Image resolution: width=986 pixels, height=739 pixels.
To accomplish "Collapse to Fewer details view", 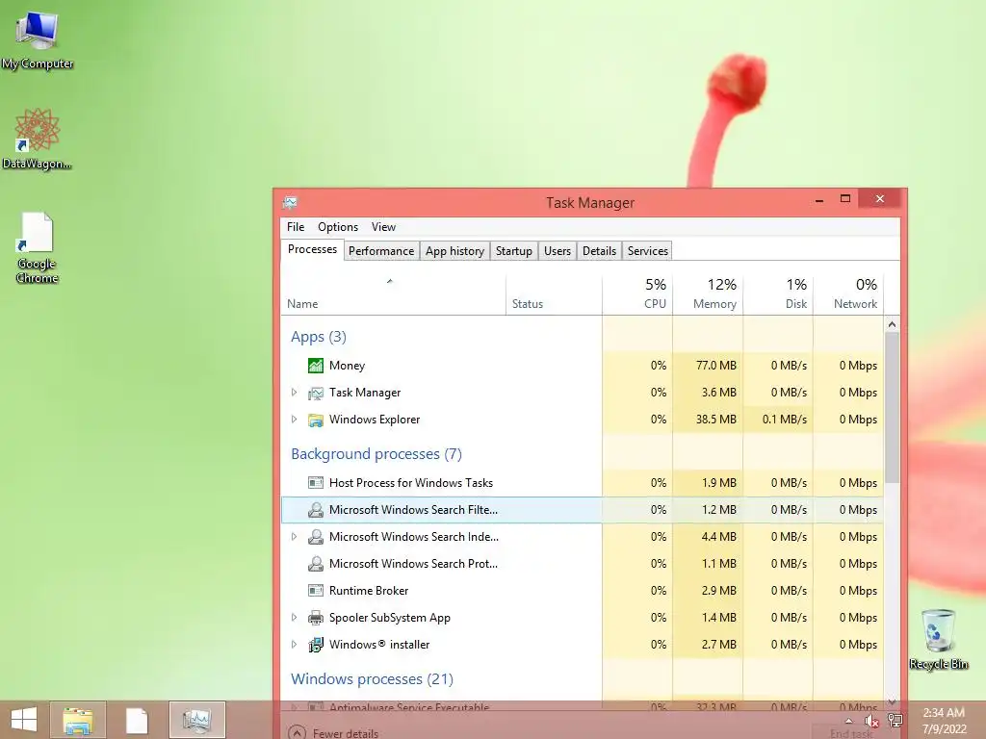I will (333, 732).
